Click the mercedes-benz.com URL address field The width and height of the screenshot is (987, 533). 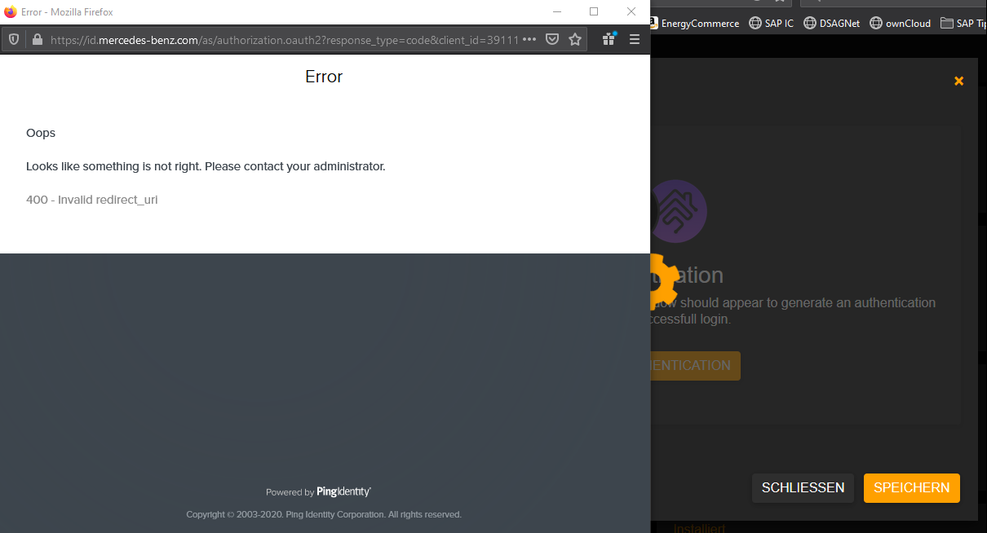coord(277,39)
